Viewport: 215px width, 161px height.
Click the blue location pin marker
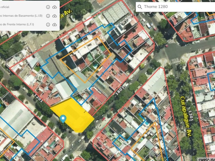coord(63,119)
